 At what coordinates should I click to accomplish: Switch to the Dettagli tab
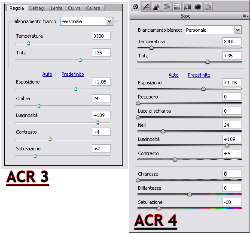[x=37, y=8]
